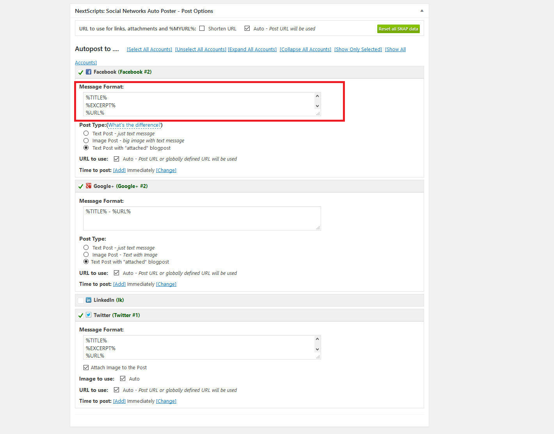Click the Google+ account icon
This screenshot has width=554, height=434.
pyautogui.click(x=89, y=186)
